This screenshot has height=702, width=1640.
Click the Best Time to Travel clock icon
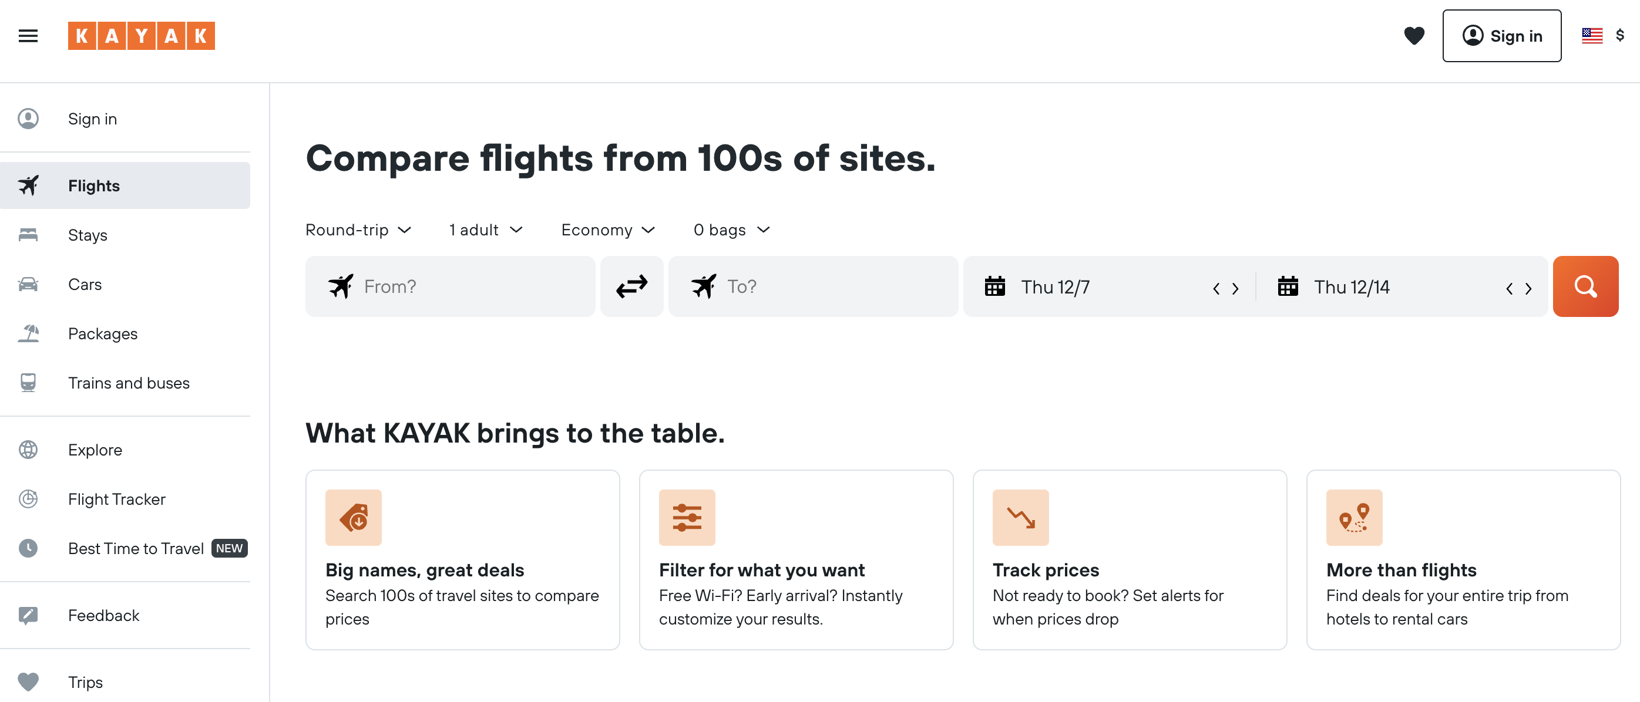click(x=28, y=548)
